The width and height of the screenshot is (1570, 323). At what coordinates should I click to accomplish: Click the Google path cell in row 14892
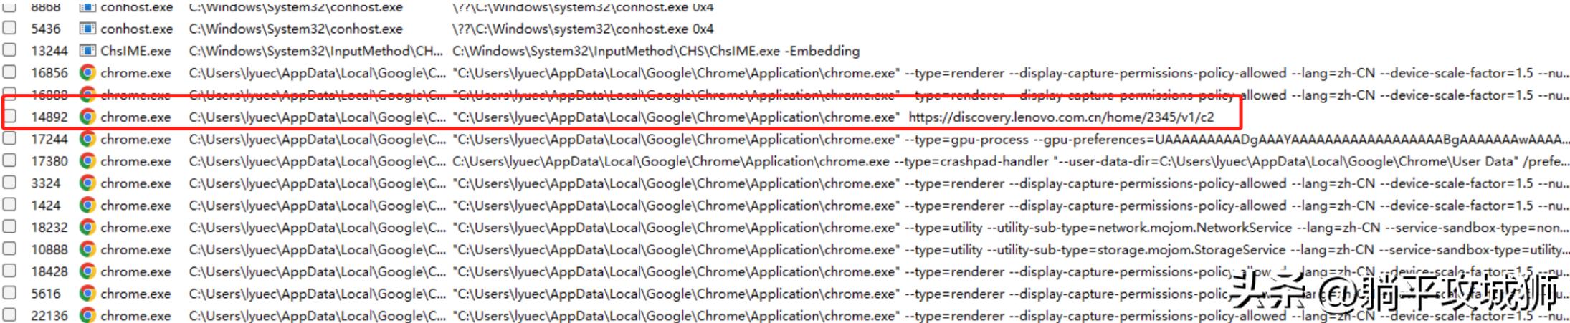tap(318, 117)
